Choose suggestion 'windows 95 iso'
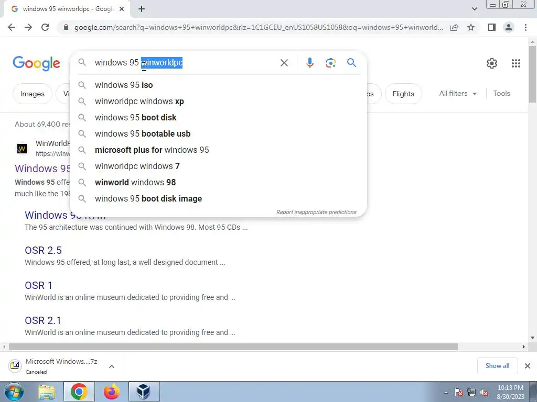Image resolution: width=537 pixels, height=402 pixels. coord(219,85)
